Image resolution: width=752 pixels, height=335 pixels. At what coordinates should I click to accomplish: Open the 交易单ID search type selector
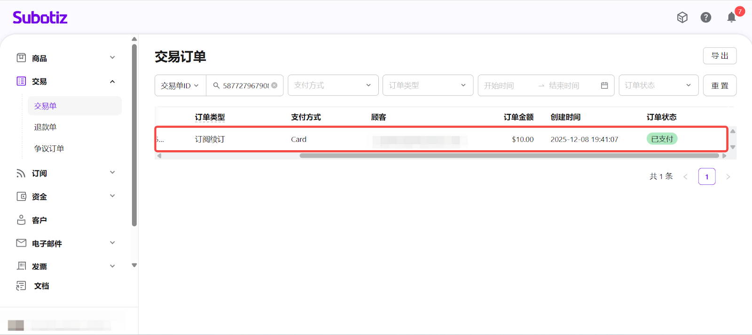(x=180, y=85)
